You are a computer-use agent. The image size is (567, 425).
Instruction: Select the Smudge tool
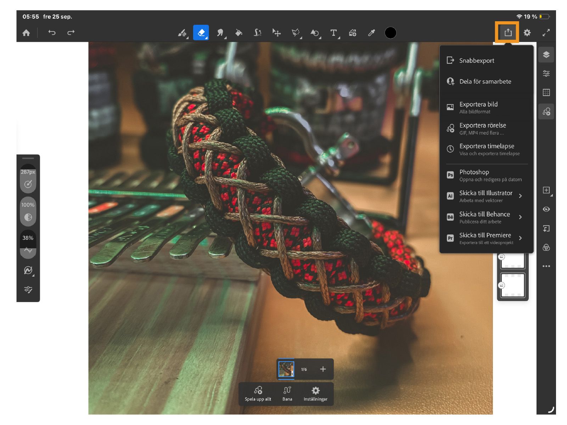[x=220, y=33]
